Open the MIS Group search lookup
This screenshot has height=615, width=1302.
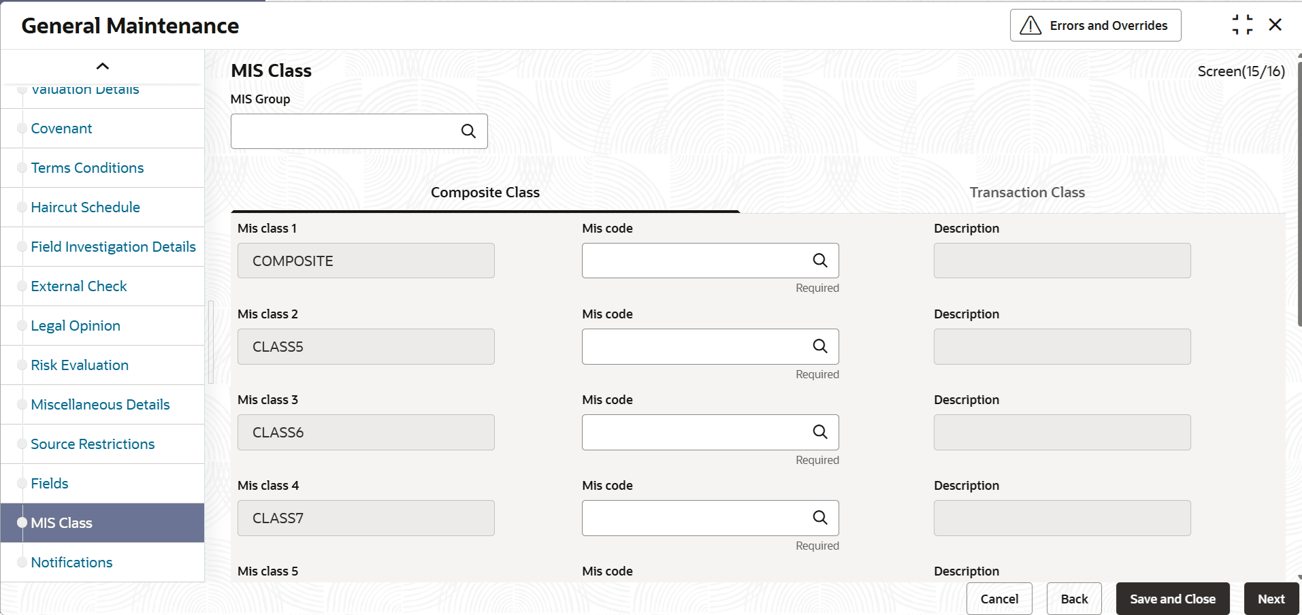point(468,131)
